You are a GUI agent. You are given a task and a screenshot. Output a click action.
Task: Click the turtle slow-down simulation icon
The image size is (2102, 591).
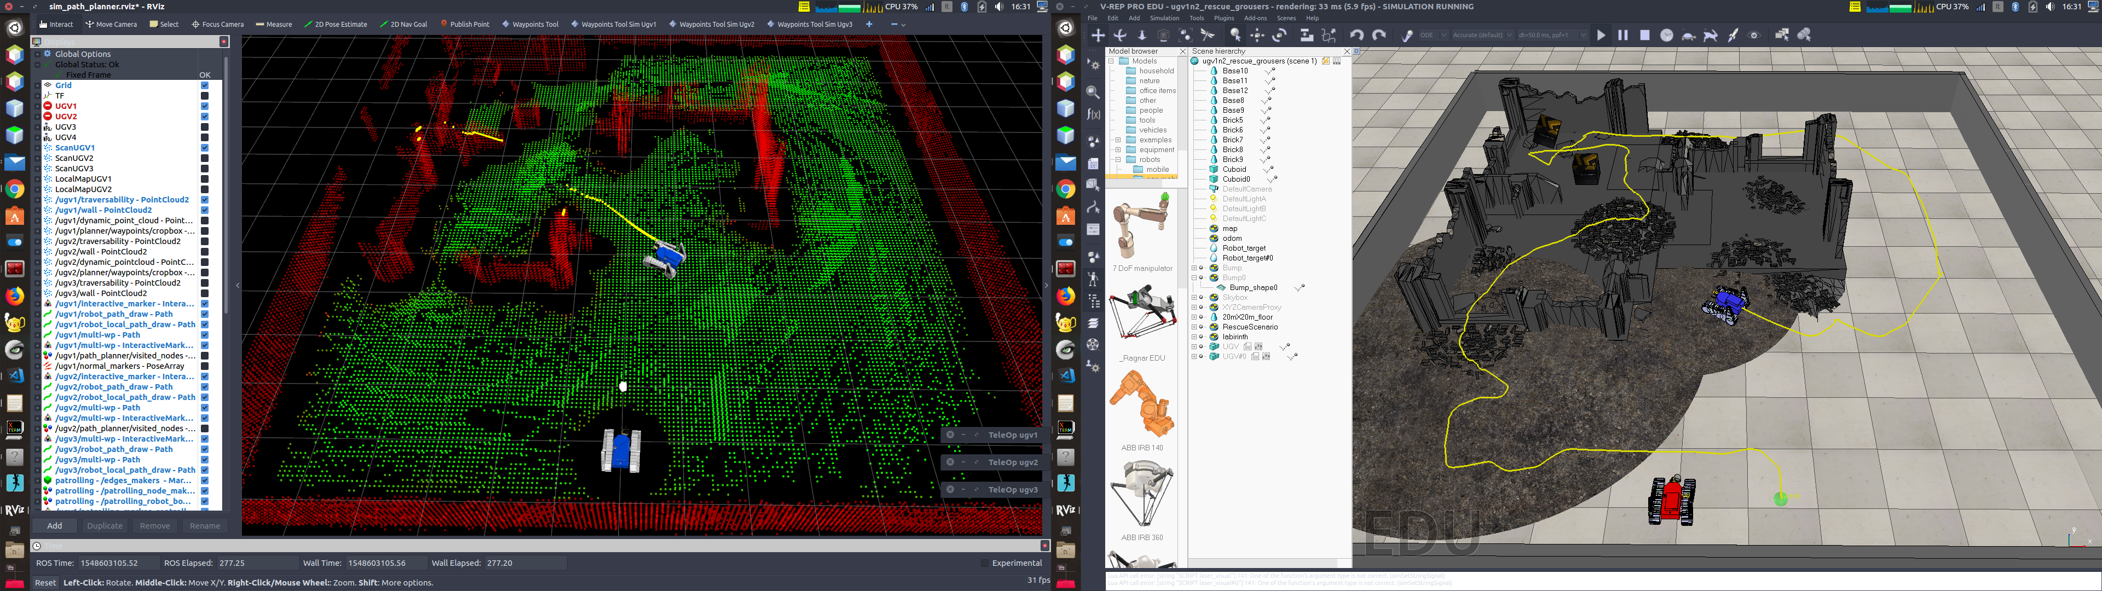1689,35
